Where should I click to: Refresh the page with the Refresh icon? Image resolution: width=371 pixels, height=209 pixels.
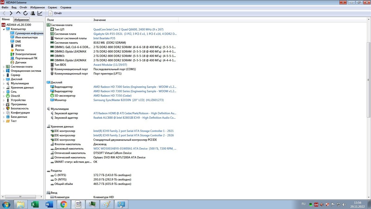[x=25, y=13]
